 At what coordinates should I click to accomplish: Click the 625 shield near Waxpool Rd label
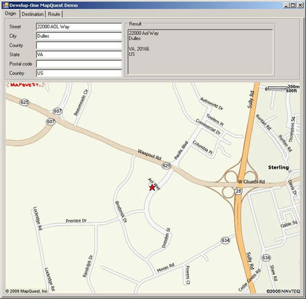click(x=166, y=166)
